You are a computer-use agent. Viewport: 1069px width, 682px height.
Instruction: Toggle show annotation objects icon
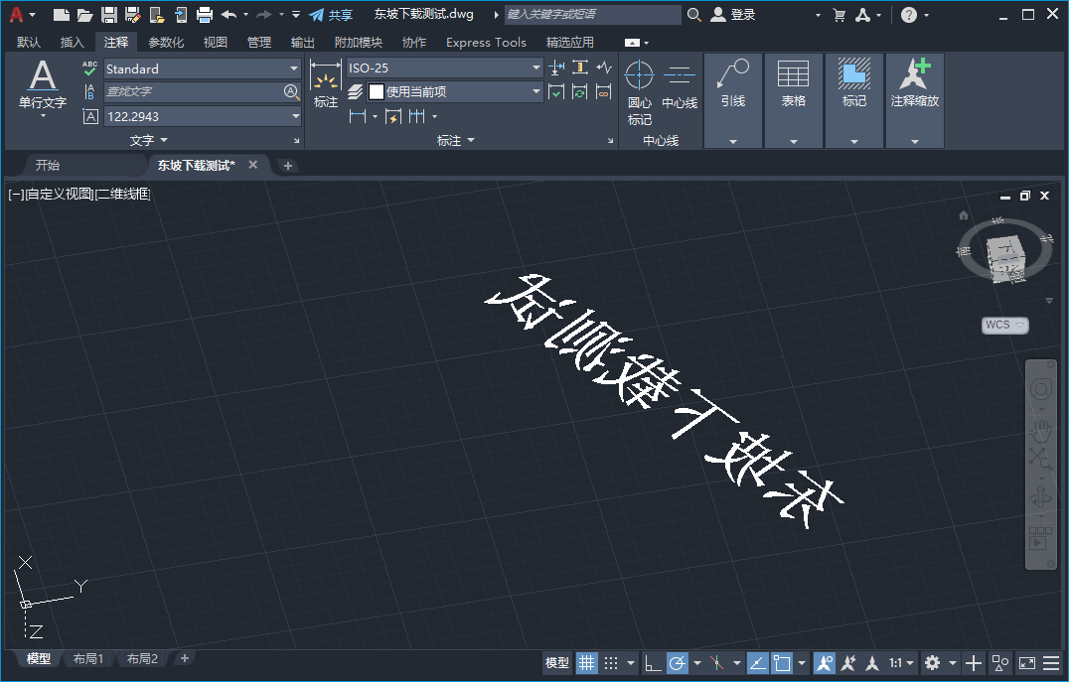point(824,663)
